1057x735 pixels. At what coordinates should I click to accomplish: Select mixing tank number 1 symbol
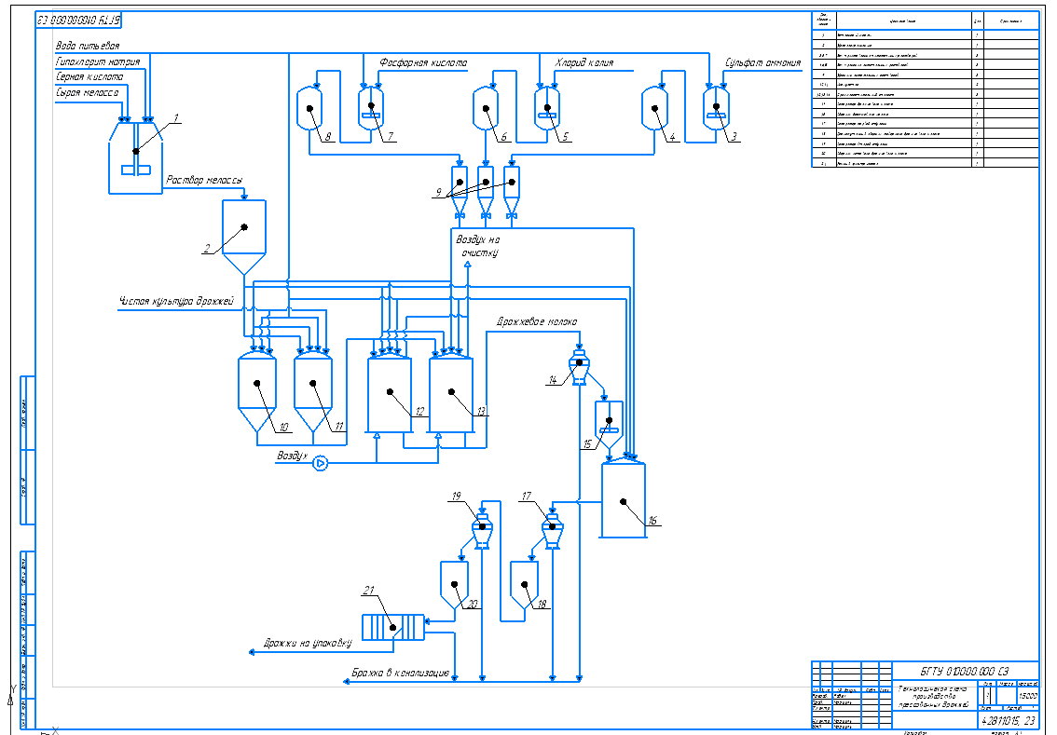pyautogui.click(x=135, y=157)
